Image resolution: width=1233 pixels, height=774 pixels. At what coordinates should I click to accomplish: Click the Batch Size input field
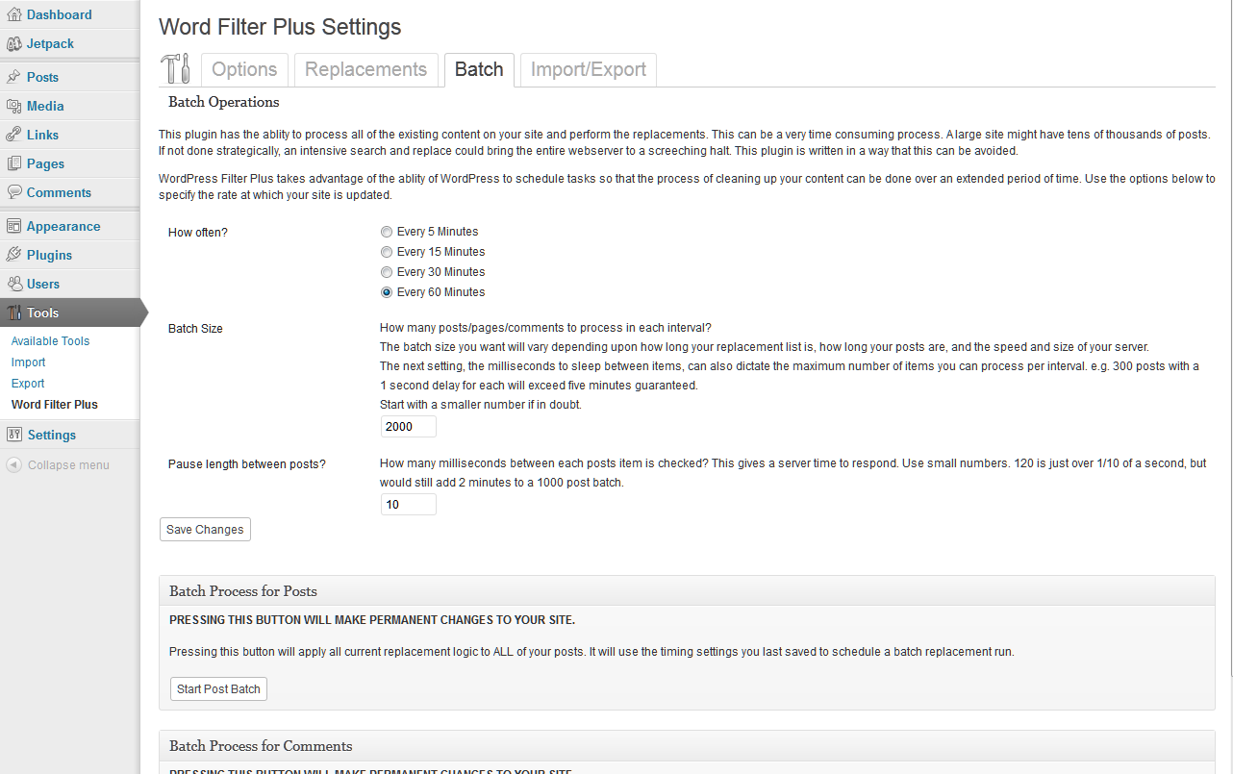pos(409,427)
